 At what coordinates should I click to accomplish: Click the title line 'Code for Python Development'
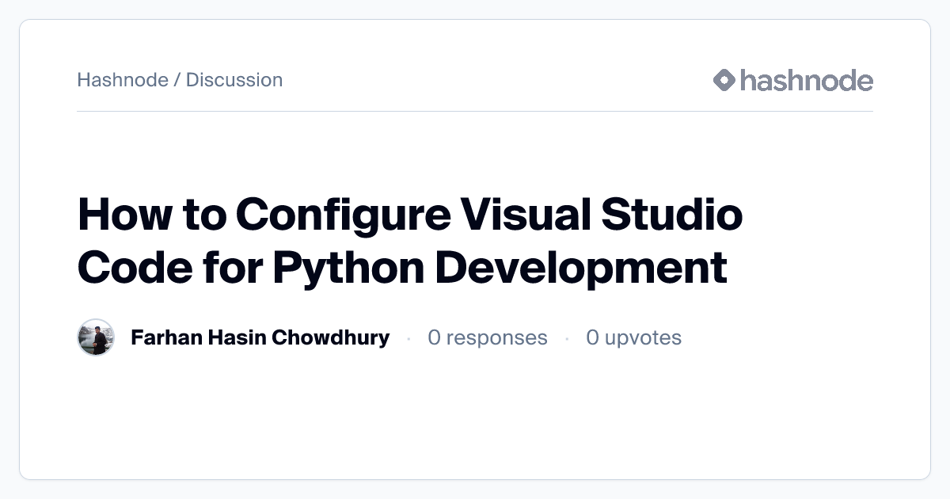coord(402,267)
